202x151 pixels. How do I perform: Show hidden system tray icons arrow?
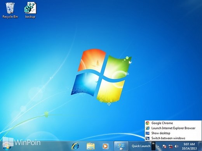(158, 146)
